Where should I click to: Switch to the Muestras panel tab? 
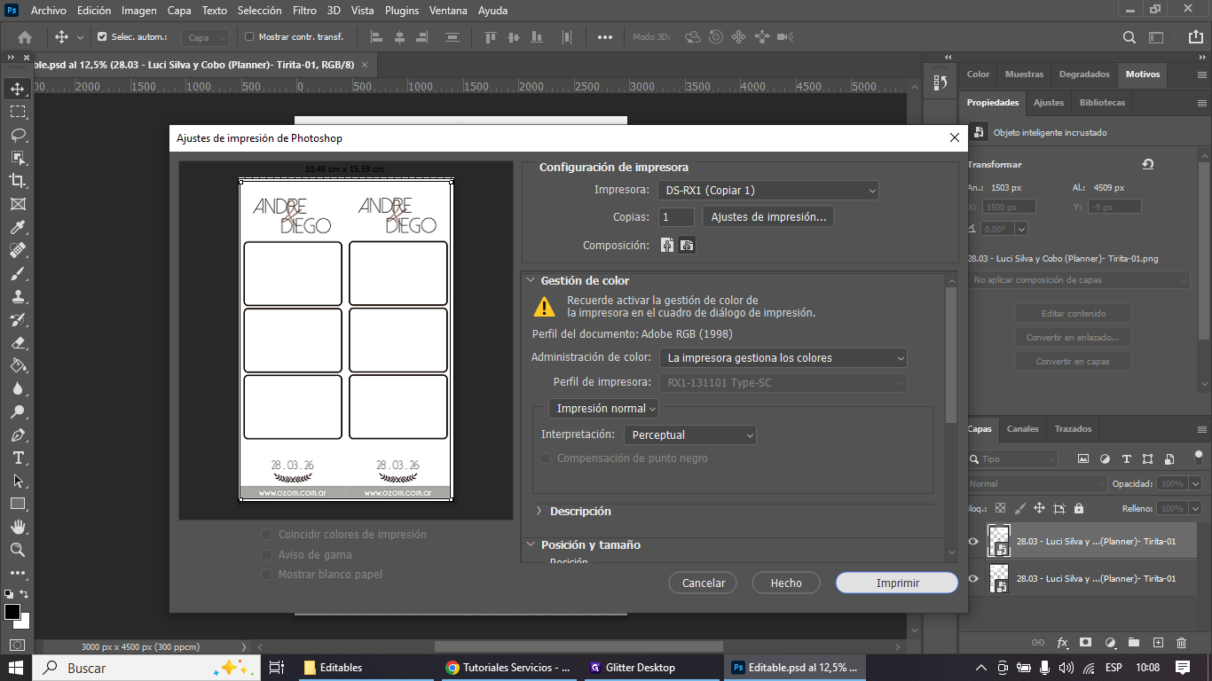[1024, 74]
